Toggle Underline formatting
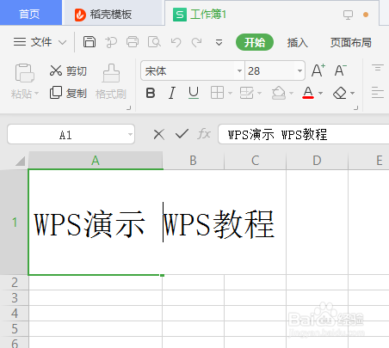The image size is (389, 348). tap(194, 93)
